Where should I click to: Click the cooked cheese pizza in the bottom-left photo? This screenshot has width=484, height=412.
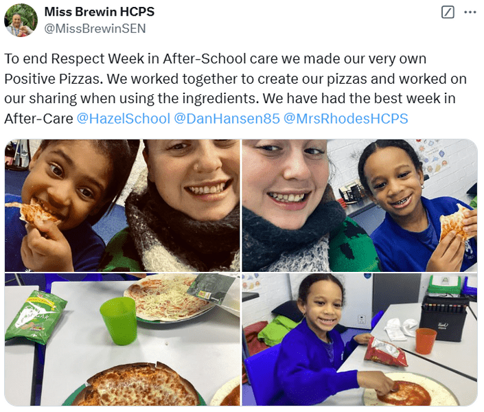(138, 385)
